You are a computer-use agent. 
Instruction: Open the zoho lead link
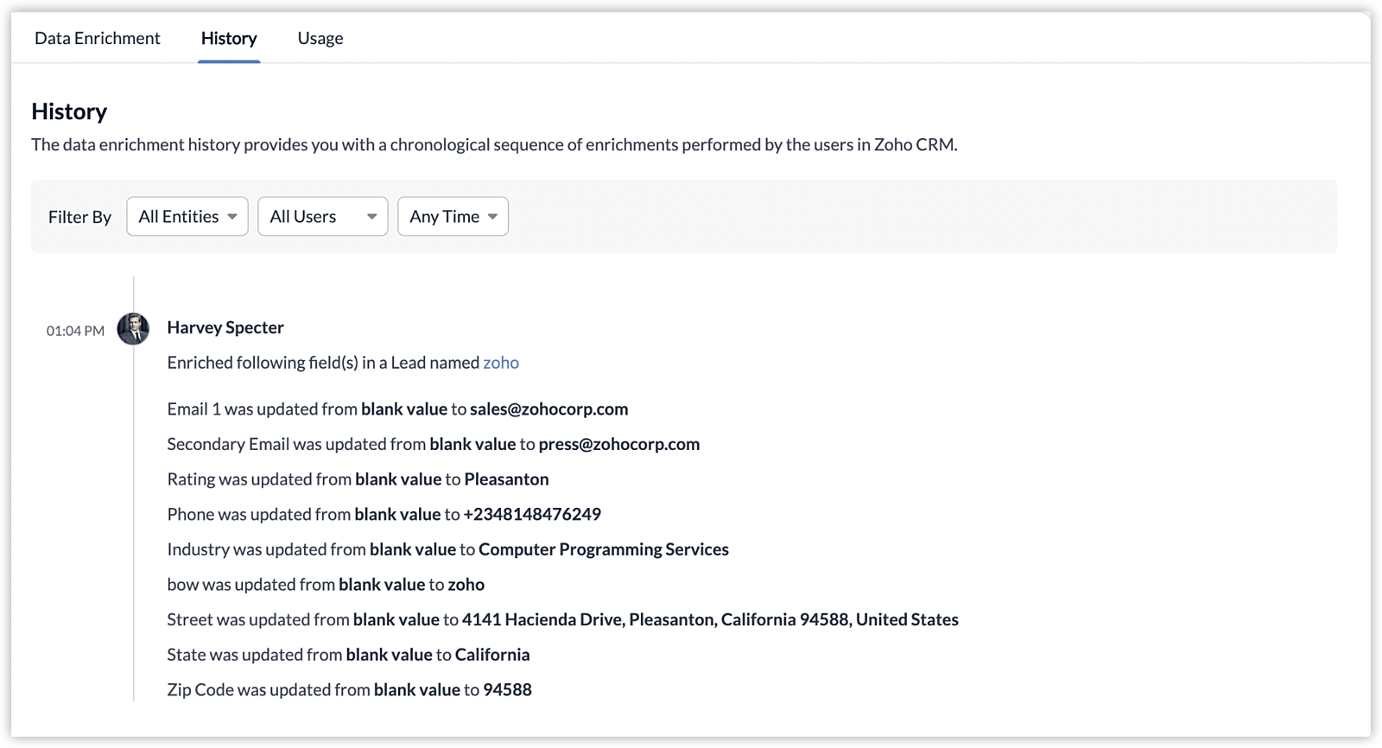pos(501,363)
